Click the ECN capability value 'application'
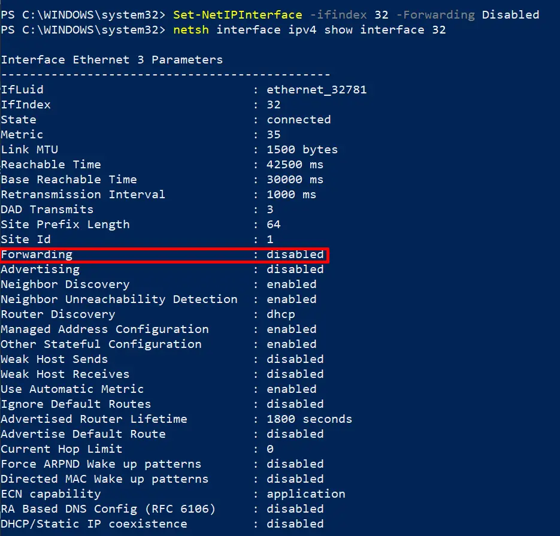Image resolution: width=560 pixels, height=536 pixels. (x=305, y=494)
